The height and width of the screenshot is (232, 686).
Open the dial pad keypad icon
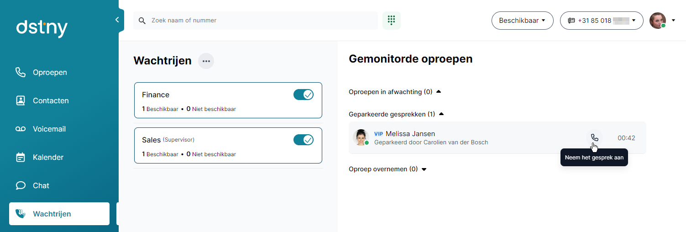pos(391,21)
